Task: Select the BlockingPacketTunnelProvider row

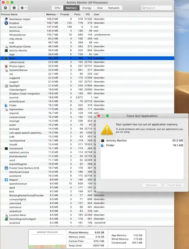Action: [87, 195]
